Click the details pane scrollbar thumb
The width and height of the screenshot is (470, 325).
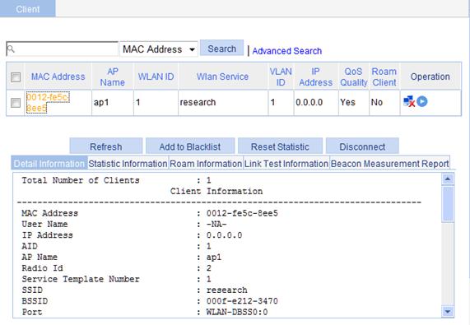(448, 204)
